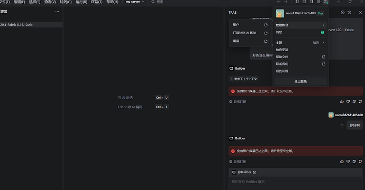The width and height of the screenshot is (365, 190).
Task: Navigate forward with the right arrow
Action: [x=286, y=2]
